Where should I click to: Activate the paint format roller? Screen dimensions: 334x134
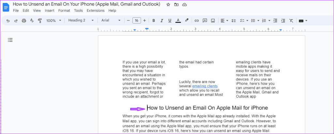click(39, 21)
